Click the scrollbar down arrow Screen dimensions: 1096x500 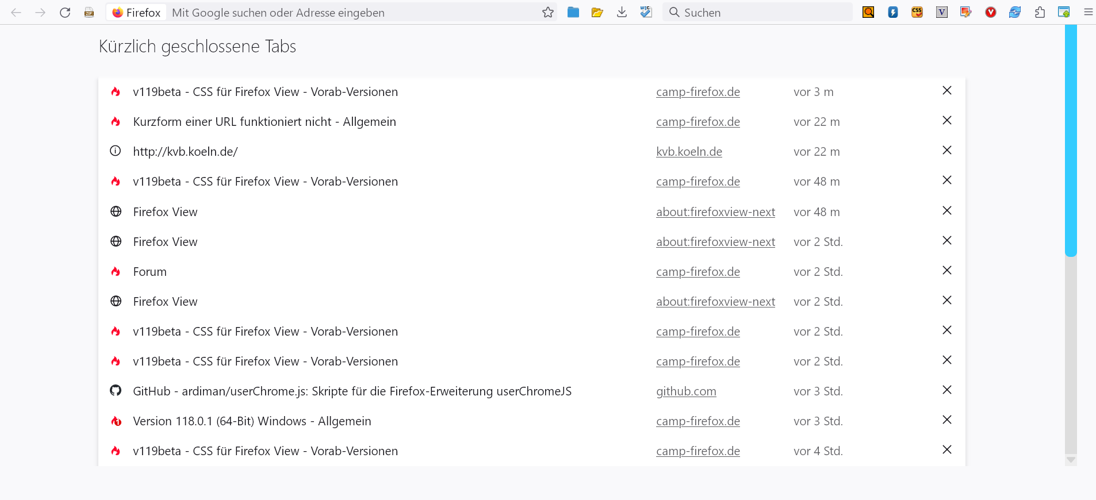[x=1071, y=460]
